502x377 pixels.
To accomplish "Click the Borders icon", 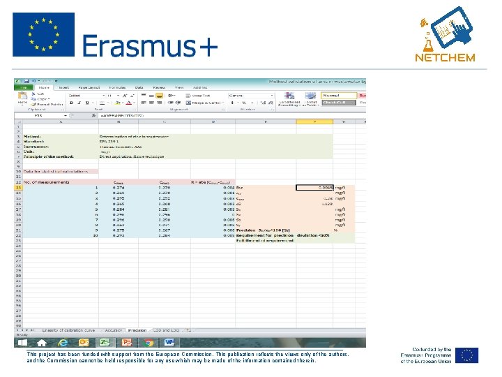I will pyautogui.click(x=102, y=103).
